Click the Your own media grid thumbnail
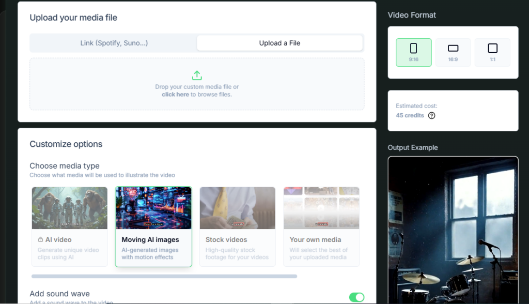 tap(321, 207)
